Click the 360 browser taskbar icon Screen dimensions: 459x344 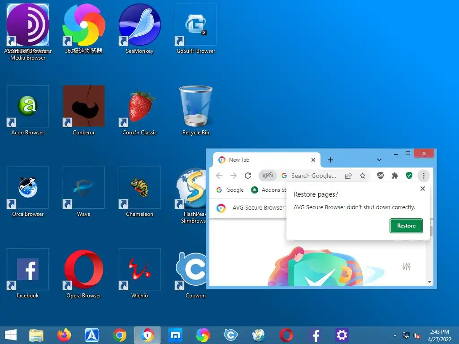click(203, 335)
